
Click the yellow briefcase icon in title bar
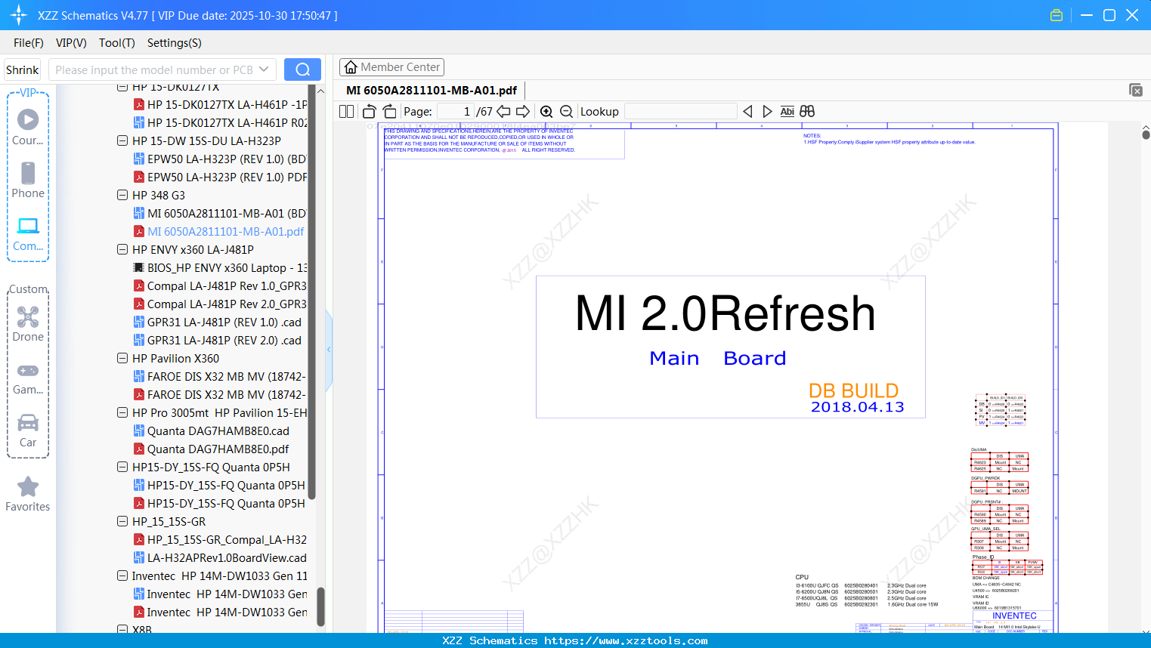(1057, 15)
